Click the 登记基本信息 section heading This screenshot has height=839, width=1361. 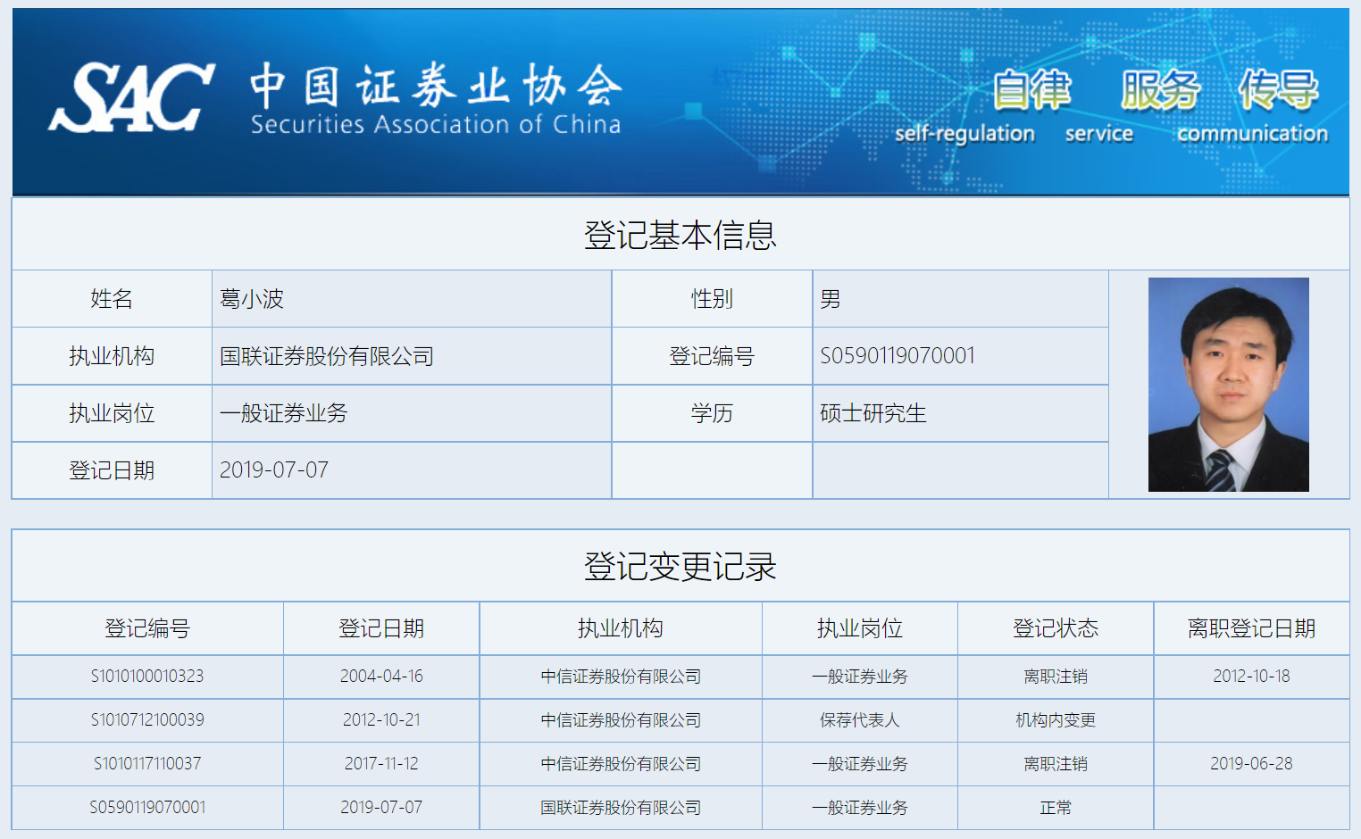coord(680,235)
